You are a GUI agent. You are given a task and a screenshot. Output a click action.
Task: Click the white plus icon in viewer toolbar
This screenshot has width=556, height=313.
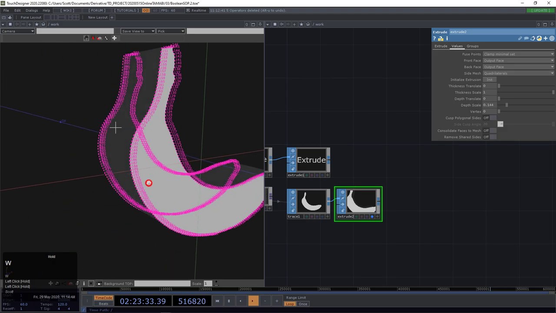pyautogui.click(x=114, y=38)
